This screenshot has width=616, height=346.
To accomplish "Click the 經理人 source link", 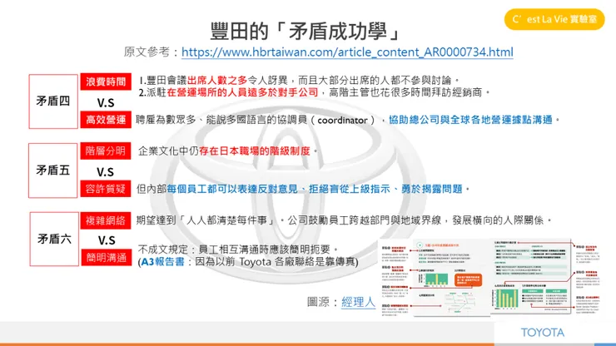I will pos(358,302).
